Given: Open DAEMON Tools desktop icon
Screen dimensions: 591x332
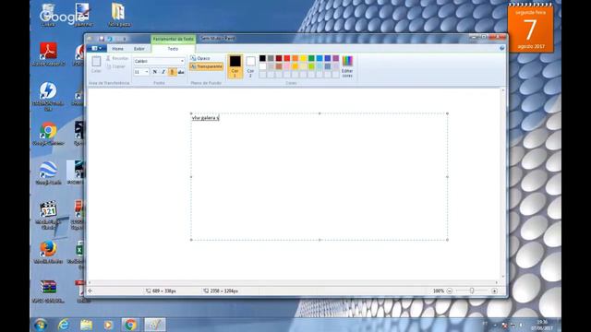Looking at the screenshot, I should [48, 96].
